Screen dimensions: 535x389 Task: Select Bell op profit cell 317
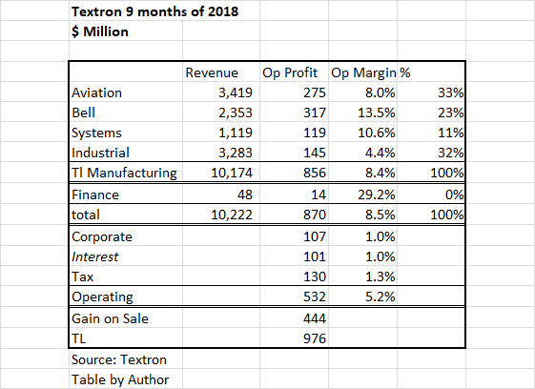click(294, 113)
